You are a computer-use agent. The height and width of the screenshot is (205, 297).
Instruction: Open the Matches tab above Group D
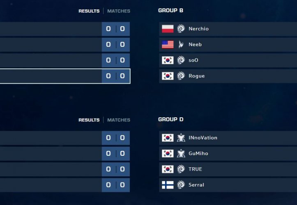(119, 120)
